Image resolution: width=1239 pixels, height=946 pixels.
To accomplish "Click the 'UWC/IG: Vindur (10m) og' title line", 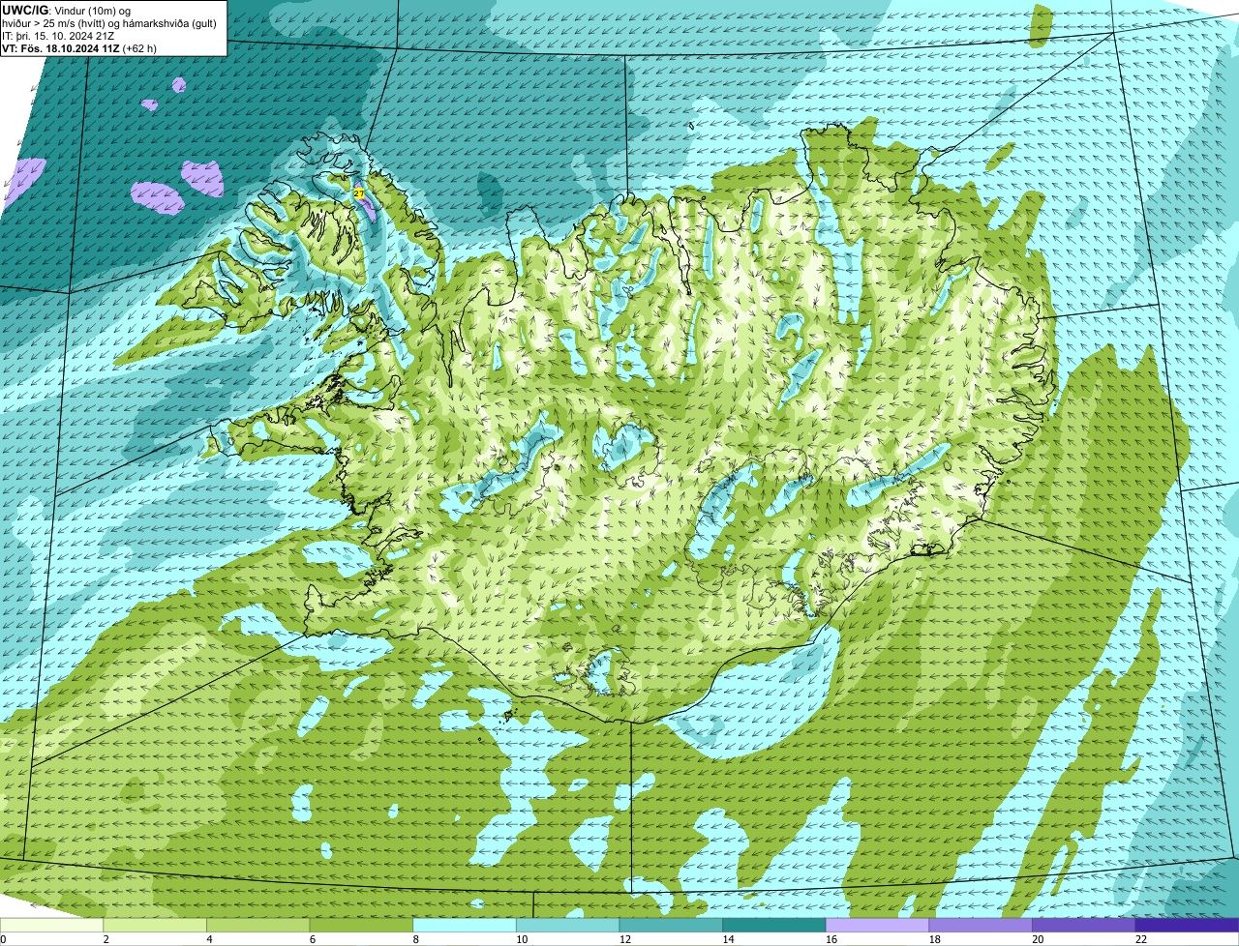I will coord(68,10).
